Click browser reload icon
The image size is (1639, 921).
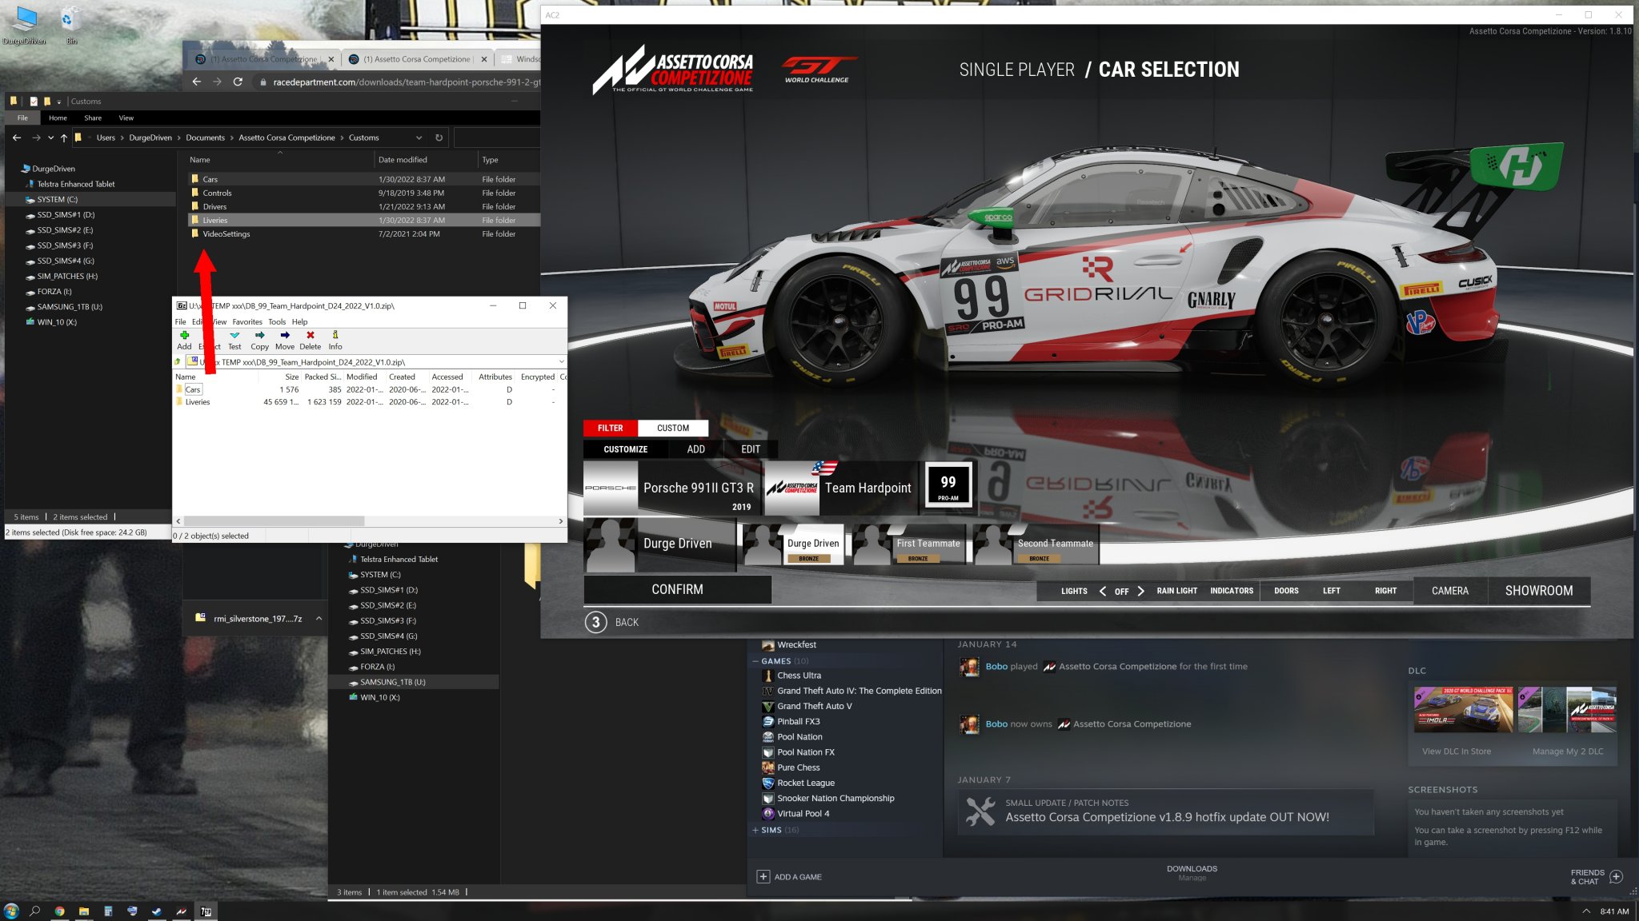click(238, 82)
